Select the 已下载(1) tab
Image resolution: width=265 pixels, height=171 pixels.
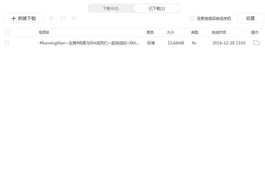157,8
